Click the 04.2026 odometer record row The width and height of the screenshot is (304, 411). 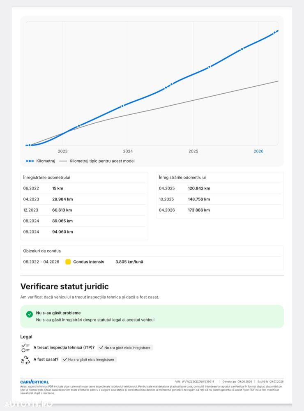point(220,210)
